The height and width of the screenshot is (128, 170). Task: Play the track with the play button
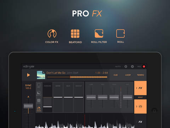tap(28, 75)
